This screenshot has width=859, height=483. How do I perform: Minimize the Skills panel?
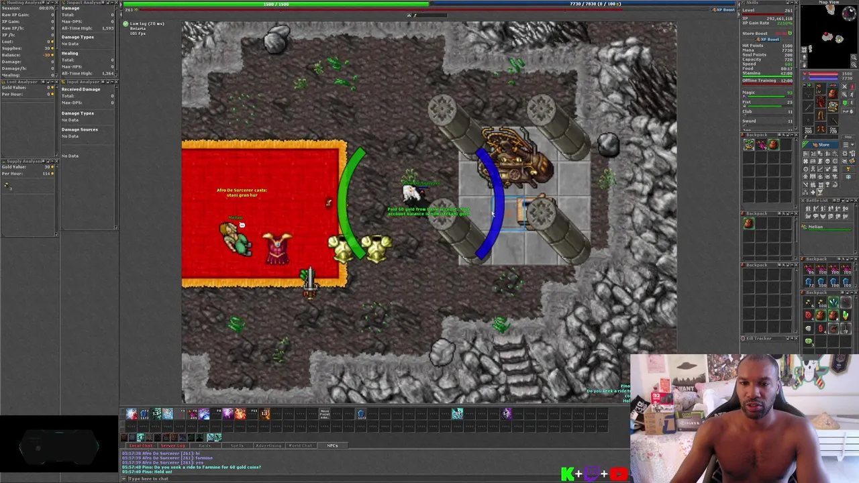pos(792,2)
